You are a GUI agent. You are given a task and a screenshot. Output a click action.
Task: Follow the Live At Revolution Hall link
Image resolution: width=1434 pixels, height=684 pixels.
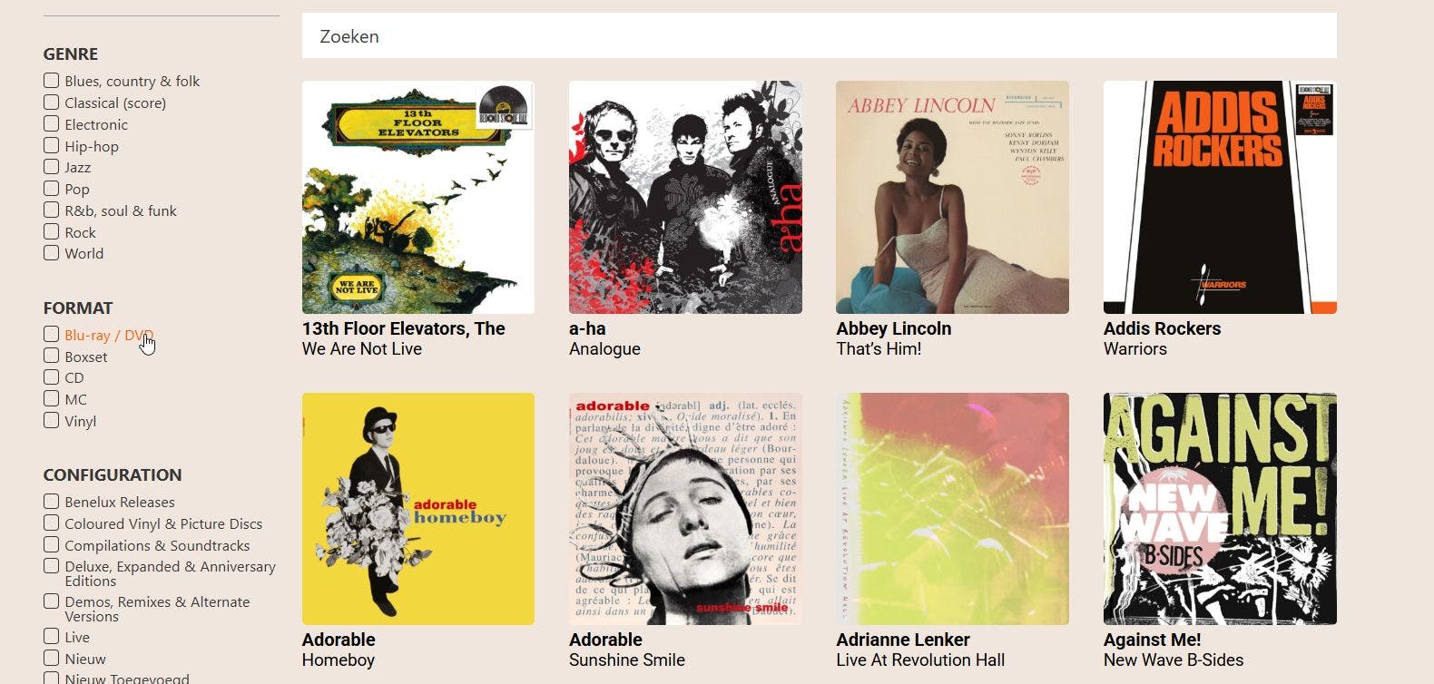click(x=920, y=660)
